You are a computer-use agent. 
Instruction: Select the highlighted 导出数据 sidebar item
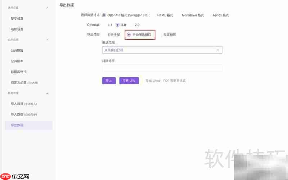click(29, 125)
